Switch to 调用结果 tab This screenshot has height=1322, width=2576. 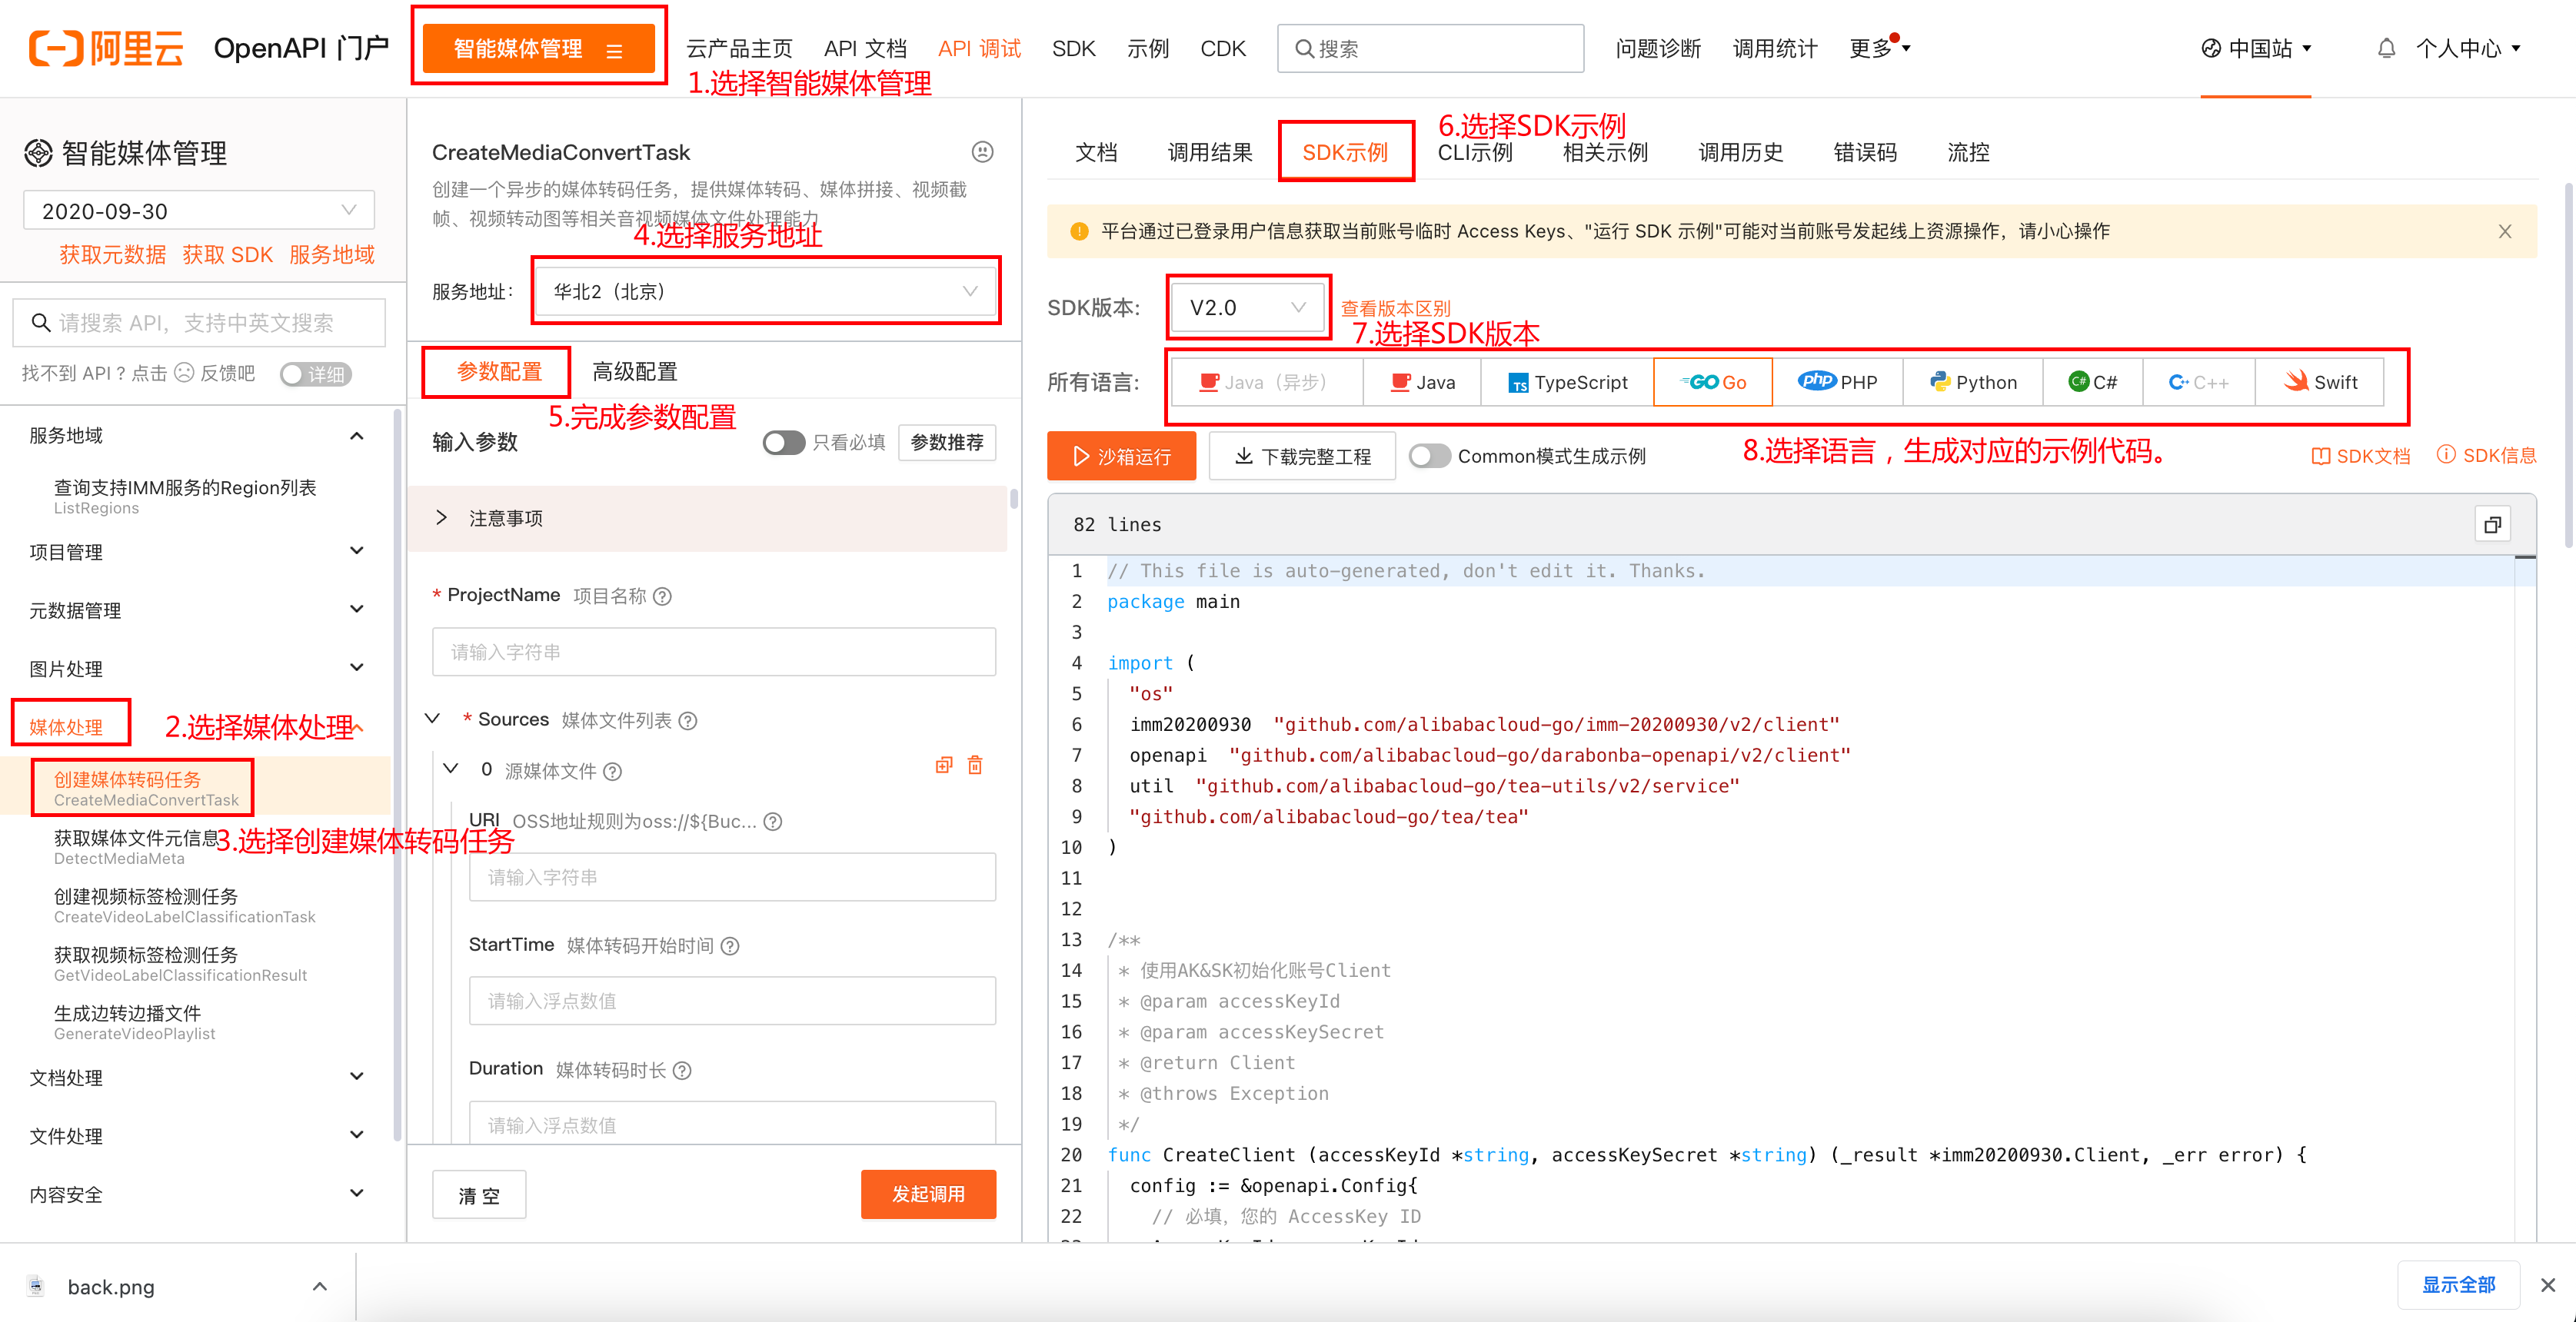coord(1210,152)
